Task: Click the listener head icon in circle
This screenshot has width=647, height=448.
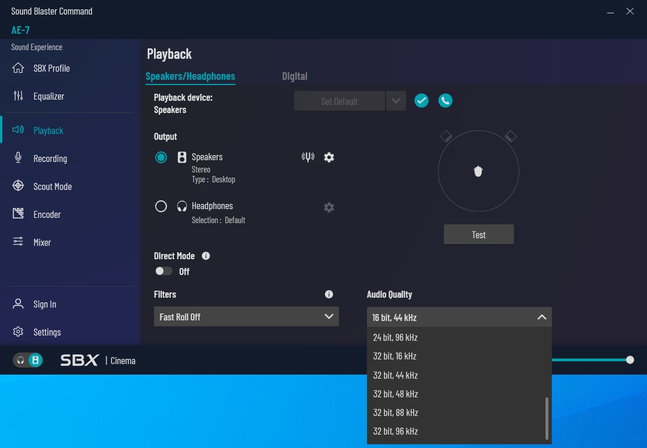Action: 478,171
